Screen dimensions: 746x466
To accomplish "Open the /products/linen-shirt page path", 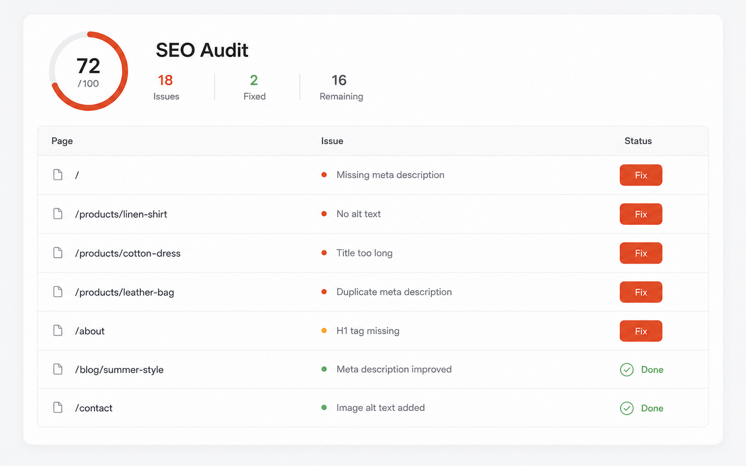I will (x=121, y=214).
